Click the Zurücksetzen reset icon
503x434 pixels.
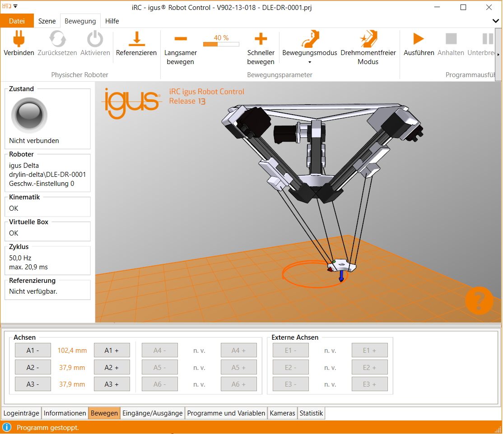point(57,40)
